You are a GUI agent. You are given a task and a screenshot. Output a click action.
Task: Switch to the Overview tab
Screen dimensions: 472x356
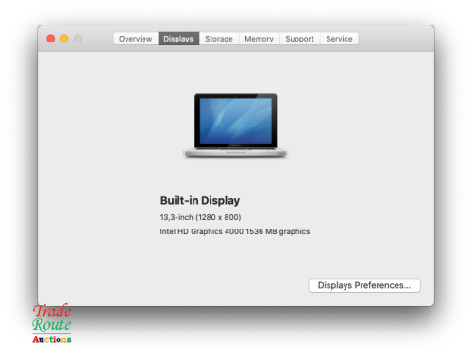pyautogui.click(x=136, y=39)
